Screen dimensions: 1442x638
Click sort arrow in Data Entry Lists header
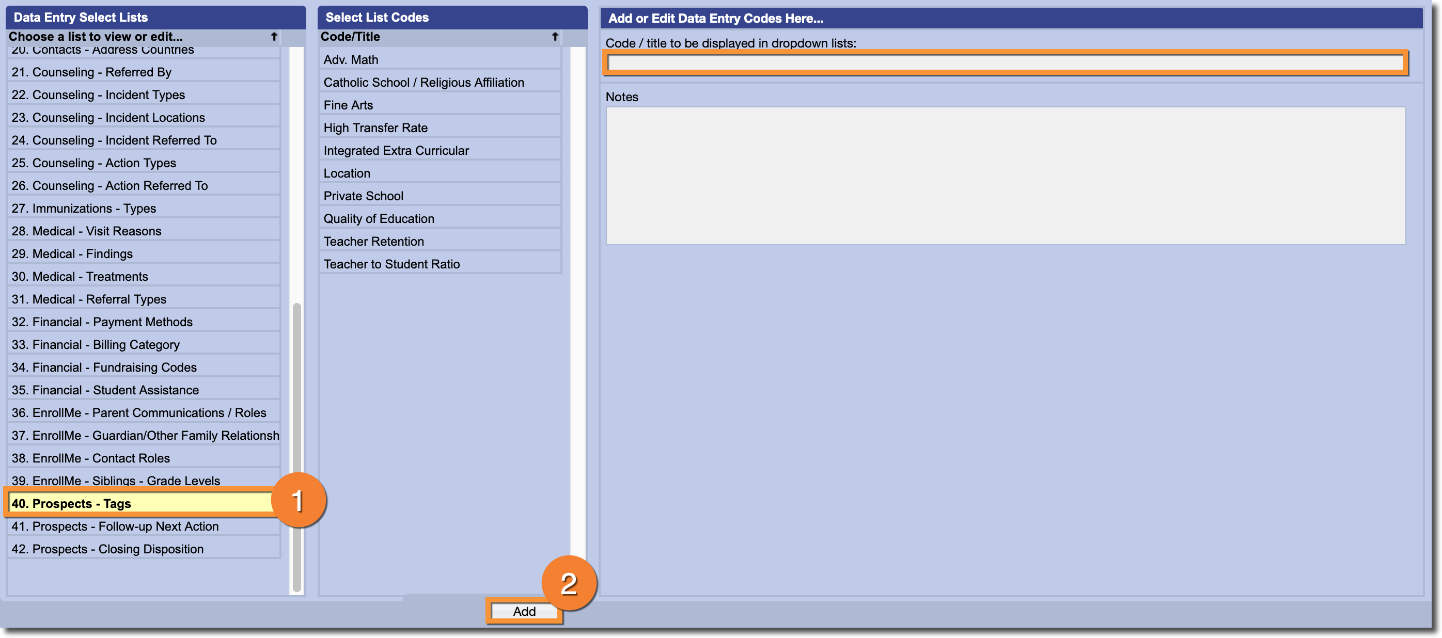click(274, 37)
